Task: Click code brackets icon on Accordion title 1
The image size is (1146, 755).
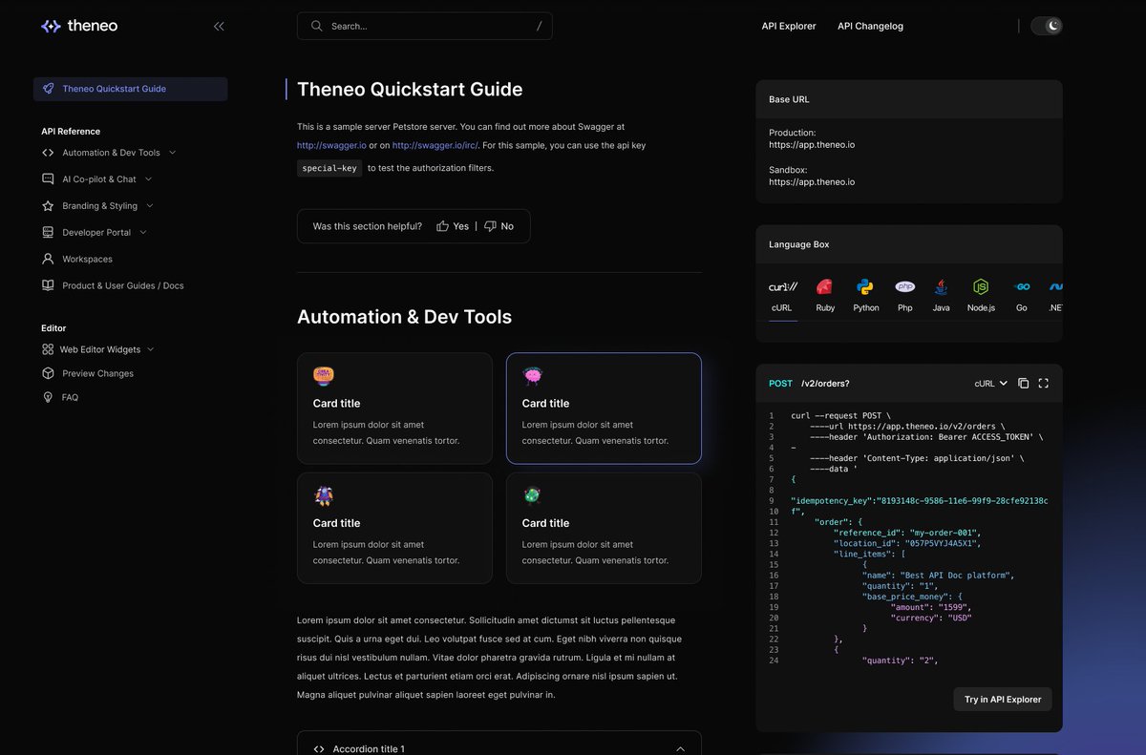Action: tap(319, 749)
